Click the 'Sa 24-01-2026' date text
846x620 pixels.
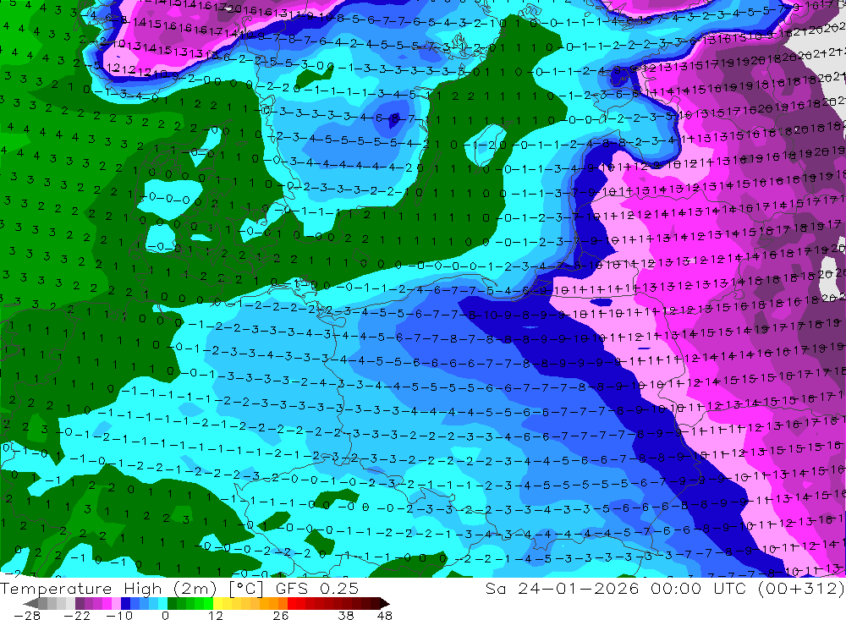pyautogui.click(x=562, y=588)
